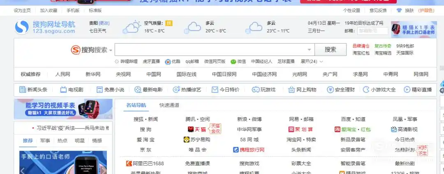Open the 习近平战"疫"兵法 headline

pyautogui.click(x=72, y=128)
